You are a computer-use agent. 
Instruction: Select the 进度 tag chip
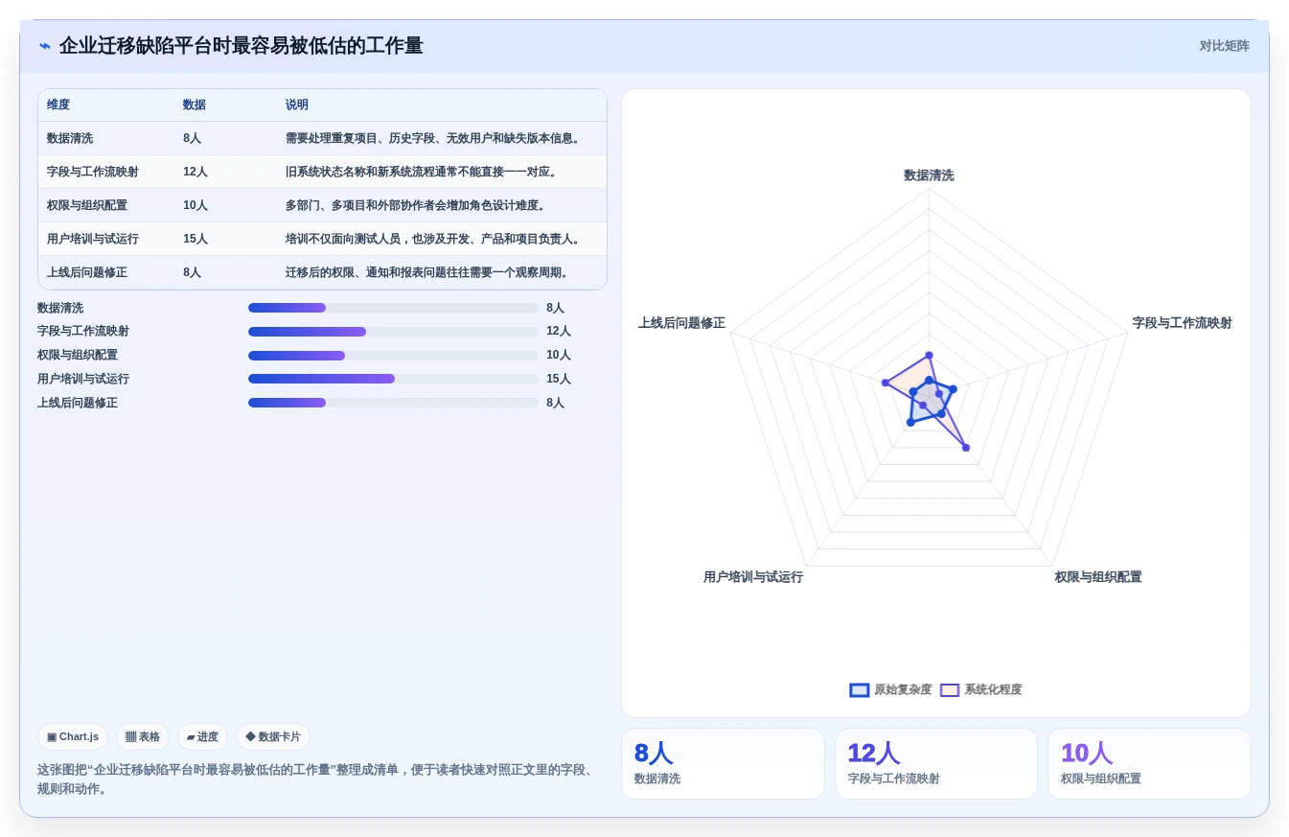tap(202, 736)
